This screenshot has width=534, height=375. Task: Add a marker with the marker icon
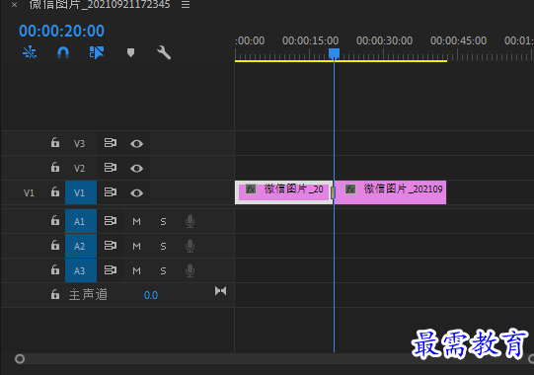coord(130,52)
